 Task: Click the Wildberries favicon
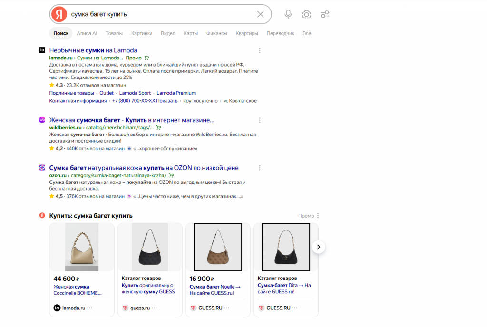point(42,120)
